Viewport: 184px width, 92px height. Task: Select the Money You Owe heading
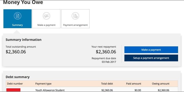tap(23, 2)
